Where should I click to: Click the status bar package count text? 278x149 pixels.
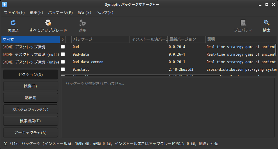[x=111, y=144]
